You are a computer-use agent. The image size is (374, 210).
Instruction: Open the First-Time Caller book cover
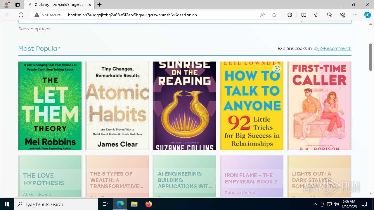point(319,106)
